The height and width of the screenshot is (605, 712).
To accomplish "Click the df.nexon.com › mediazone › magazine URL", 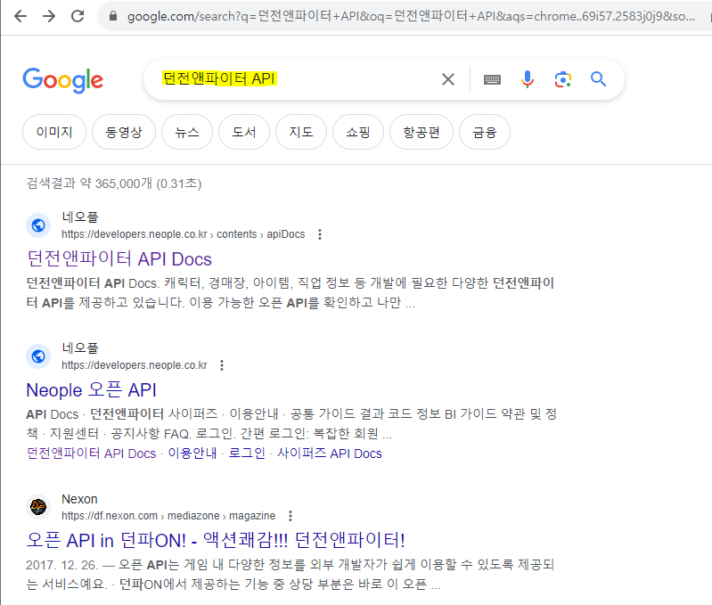I will pos(168,516).
